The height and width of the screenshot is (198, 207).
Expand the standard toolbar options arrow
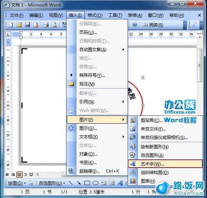(185, 25)
